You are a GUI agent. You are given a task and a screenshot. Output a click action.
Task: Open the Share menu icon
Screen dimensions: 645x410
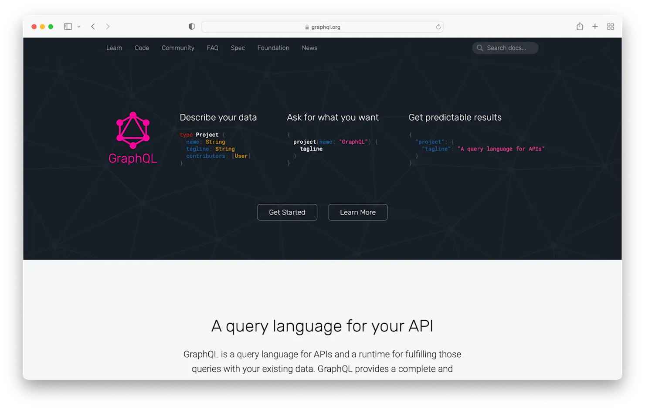click(580, 26)
